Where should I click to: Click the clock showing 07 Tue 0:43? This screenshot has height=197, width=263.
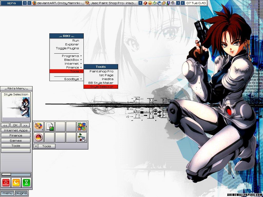pyautogui.click(x=196, y=3)
